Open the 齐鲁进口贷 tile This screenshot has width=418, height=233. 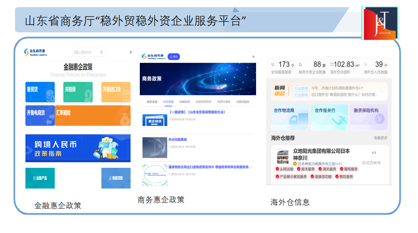click(x=116, y=92)
